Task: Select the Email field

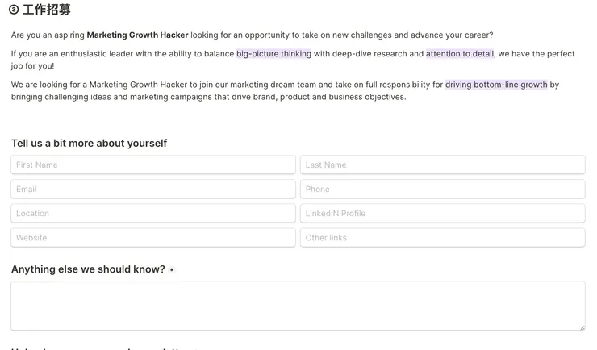Action: pyautogui.click(x=153, y=189)
